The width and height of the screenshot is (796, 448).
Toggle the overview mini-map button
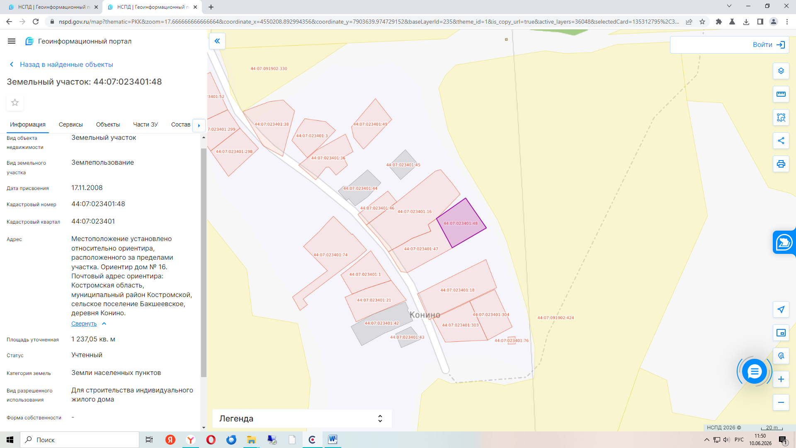(x=781, y=333)
